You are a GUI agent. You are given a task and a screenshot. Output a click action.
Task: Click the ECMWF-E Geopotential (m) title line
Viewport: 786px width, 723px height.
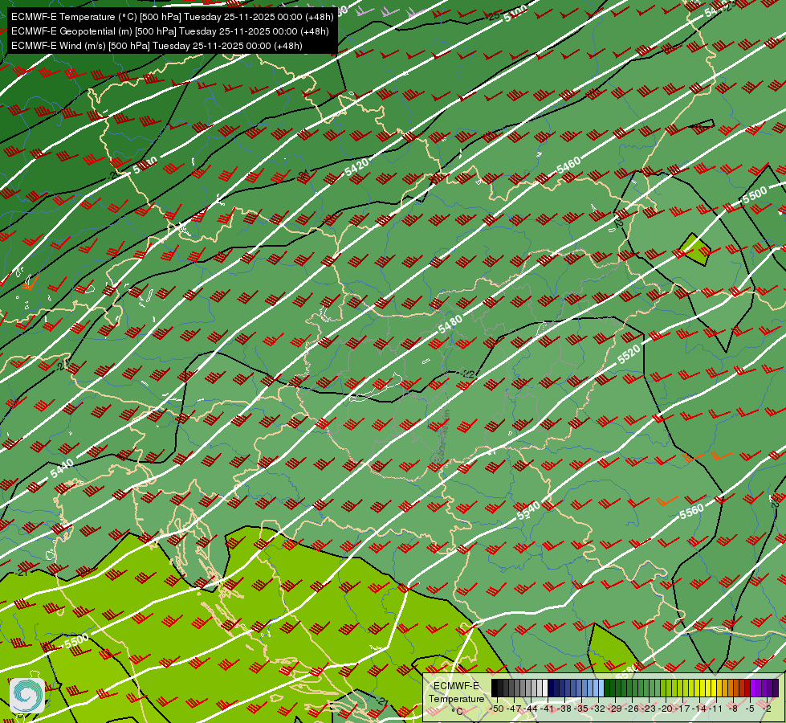[x=170, y=31]
